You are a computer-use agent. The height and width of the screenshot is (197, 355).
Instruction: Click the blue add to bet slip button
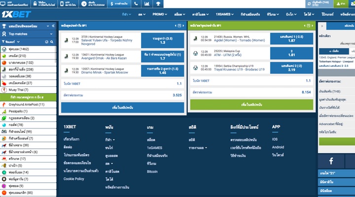[x=122, y=108]
